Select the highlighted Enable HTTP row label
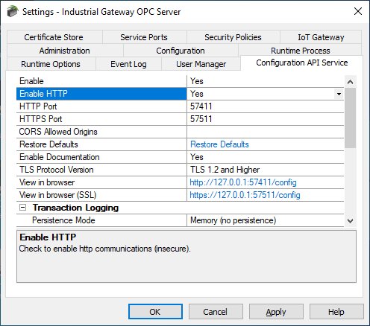 pyautogui.click(x=101, y=94)
